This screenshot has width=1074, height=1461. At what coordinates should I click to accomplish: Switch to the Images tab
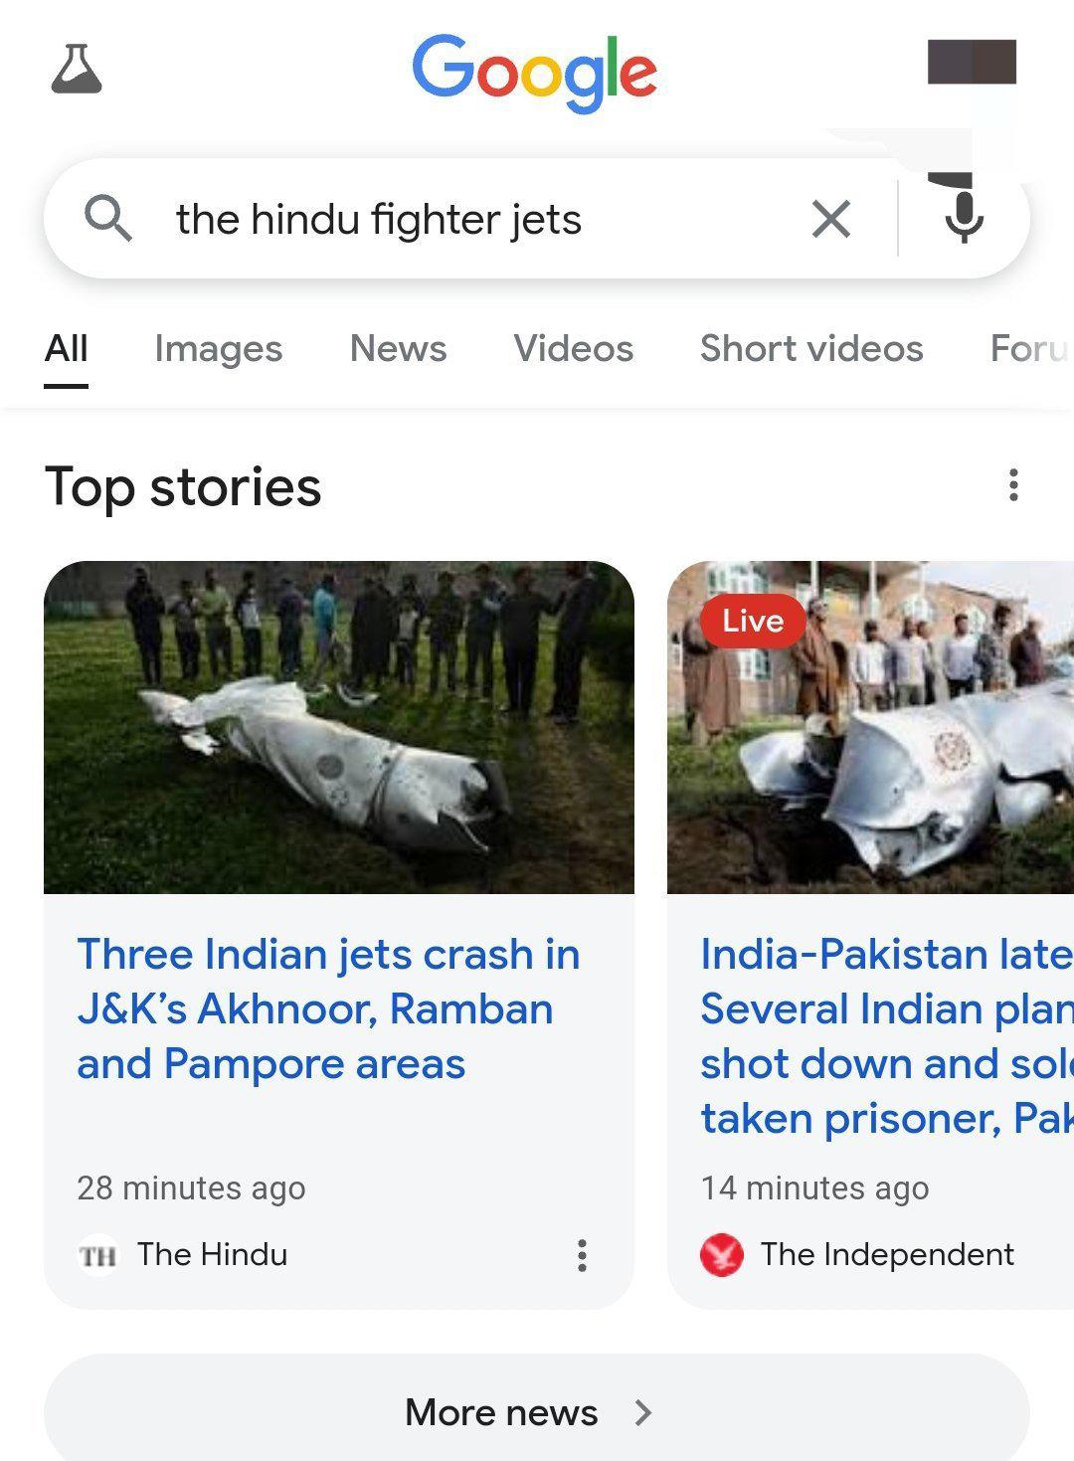pos(219,349)
